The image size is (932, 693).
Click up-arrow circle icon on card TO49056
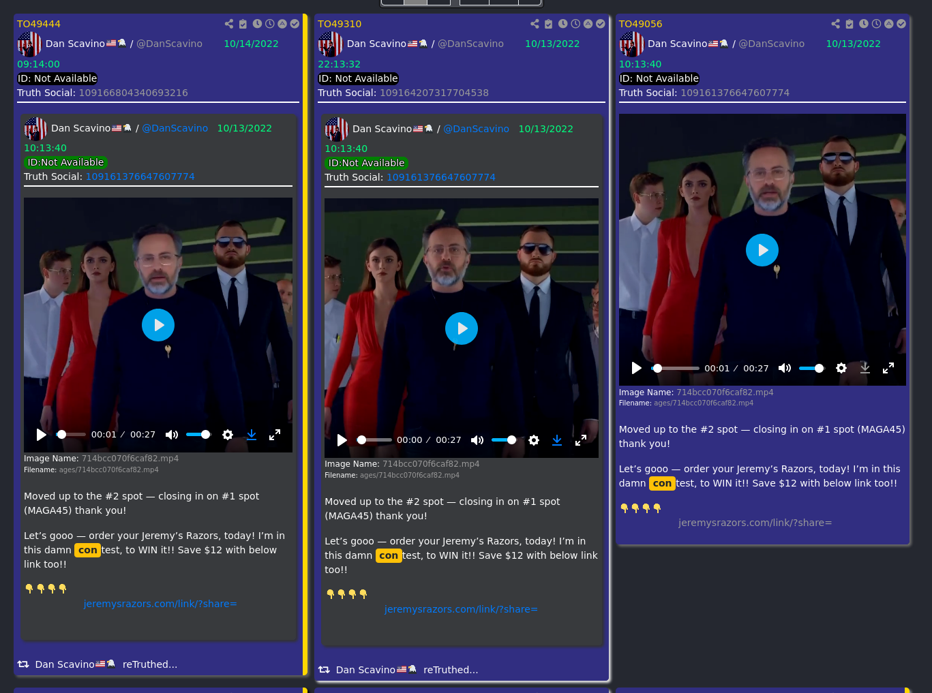888,24
